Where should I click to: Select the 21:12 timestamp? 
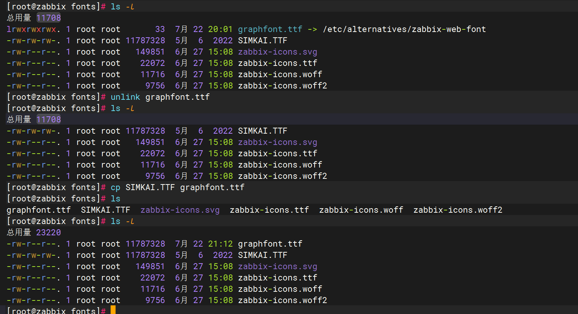click(221, 244)
